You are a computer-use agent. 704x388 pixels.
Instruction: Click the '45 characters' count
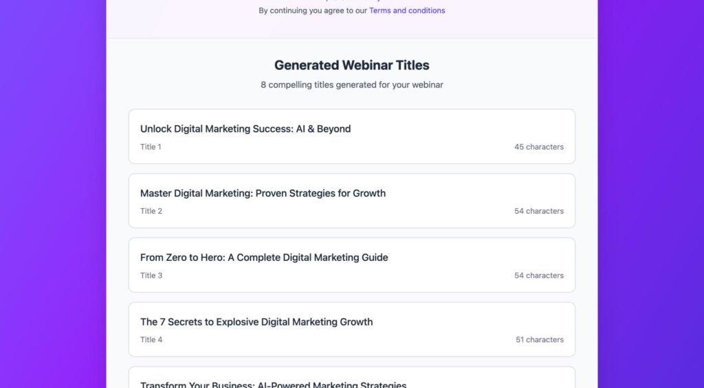click(538, 147)
